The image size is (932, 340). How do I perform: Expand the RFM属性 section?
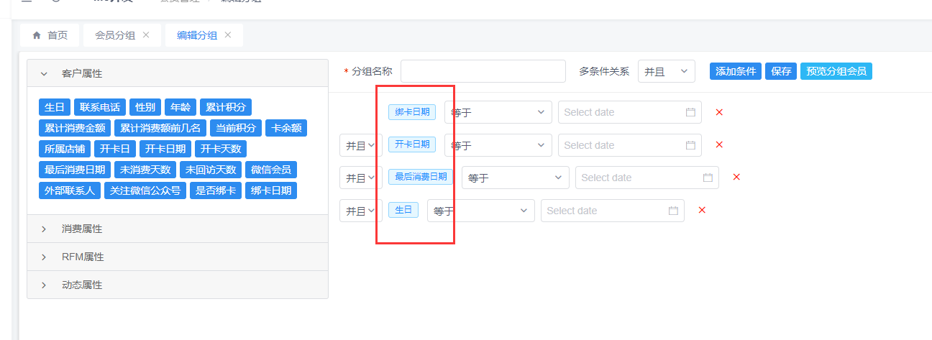[44, 257]
